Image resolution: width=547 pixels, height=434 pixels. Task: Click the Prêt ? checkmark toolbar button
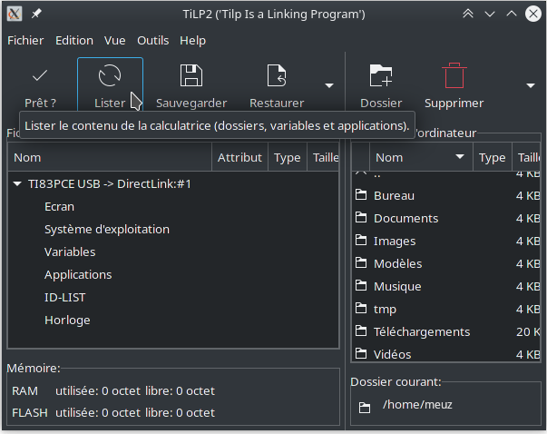(40, 85)
